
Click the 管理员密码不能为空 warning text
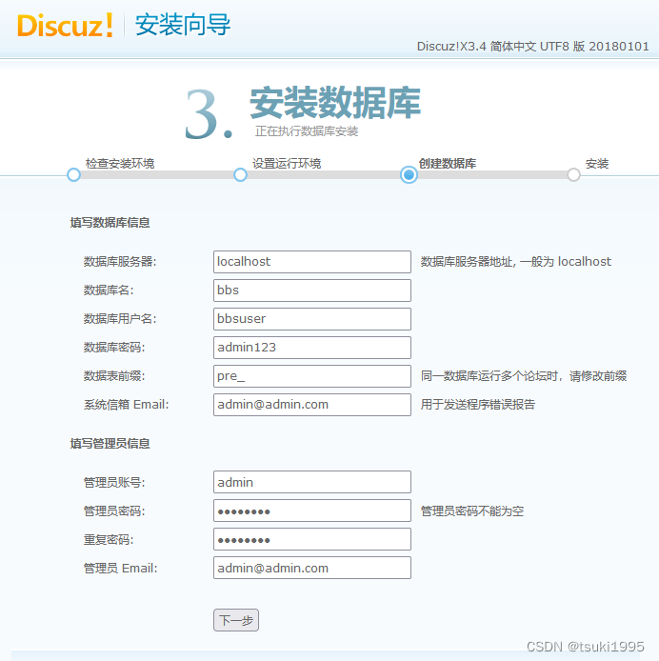tap(472, 511)
